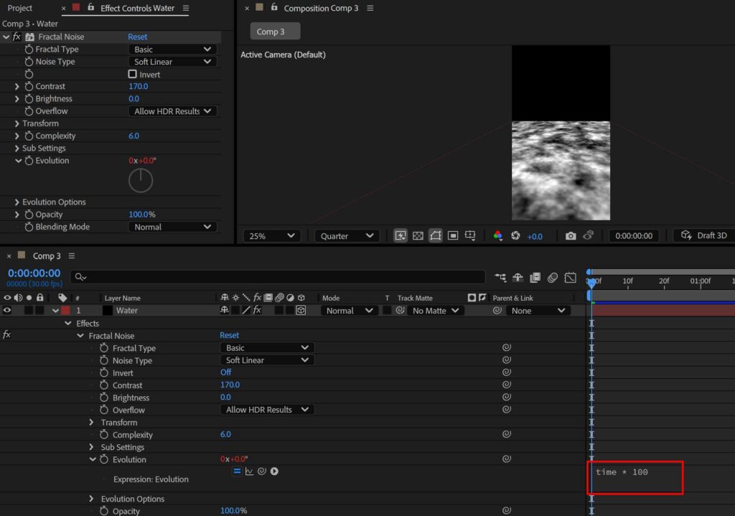This screenshot has height=516, width=735.
Task: Toggle the Effect Controls panel lock icon
Action: coord(91,7)
